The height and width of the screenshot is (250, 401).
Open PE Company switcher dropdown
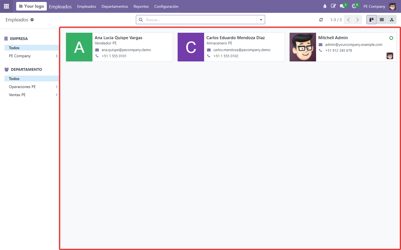pyautogui.click(x=374, y=6)
